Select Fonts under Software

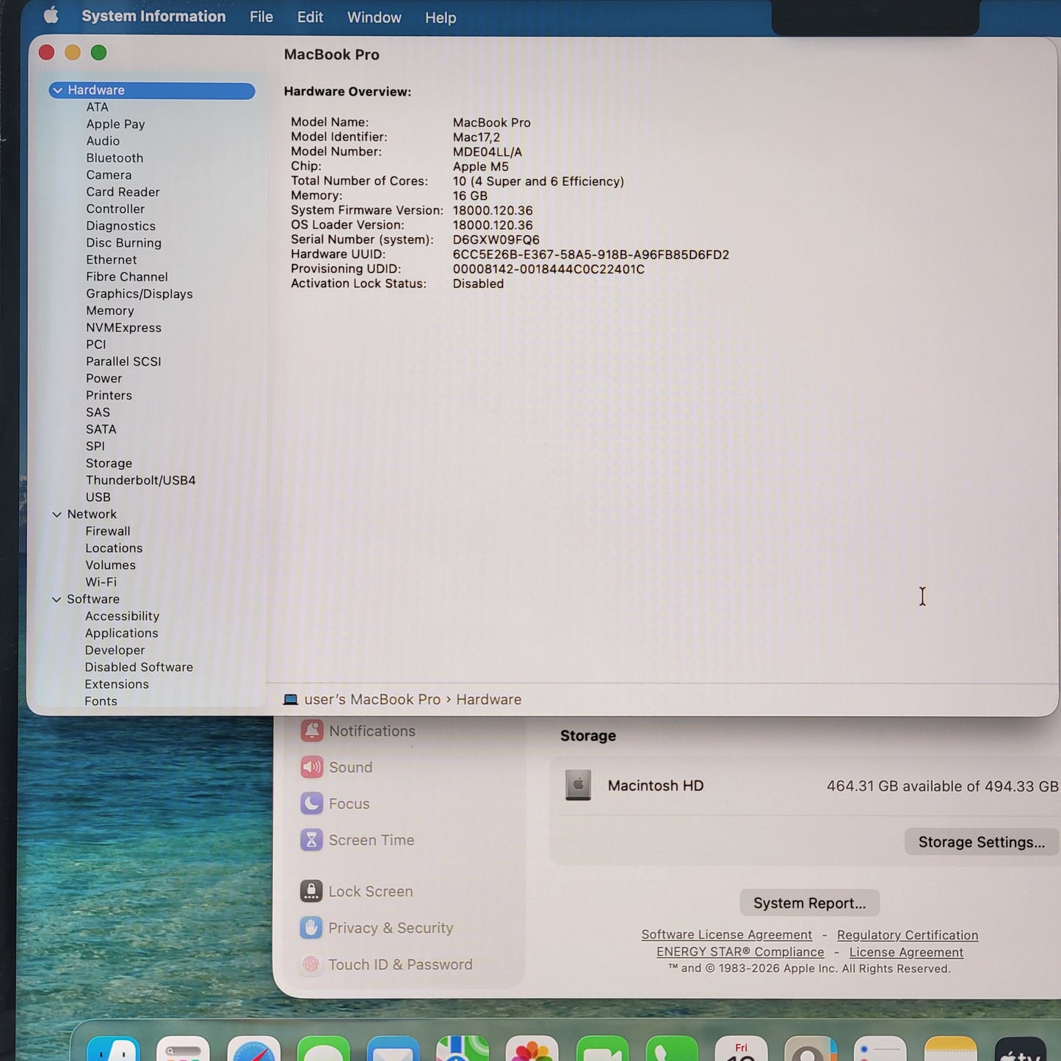101,701
